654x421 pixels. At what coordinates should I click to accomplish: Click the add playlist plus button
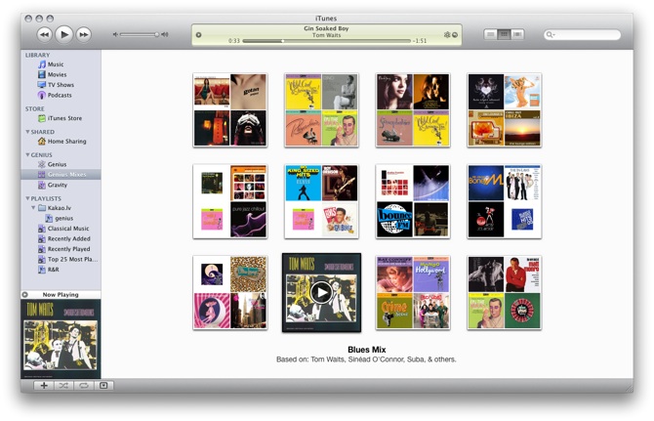43,386
